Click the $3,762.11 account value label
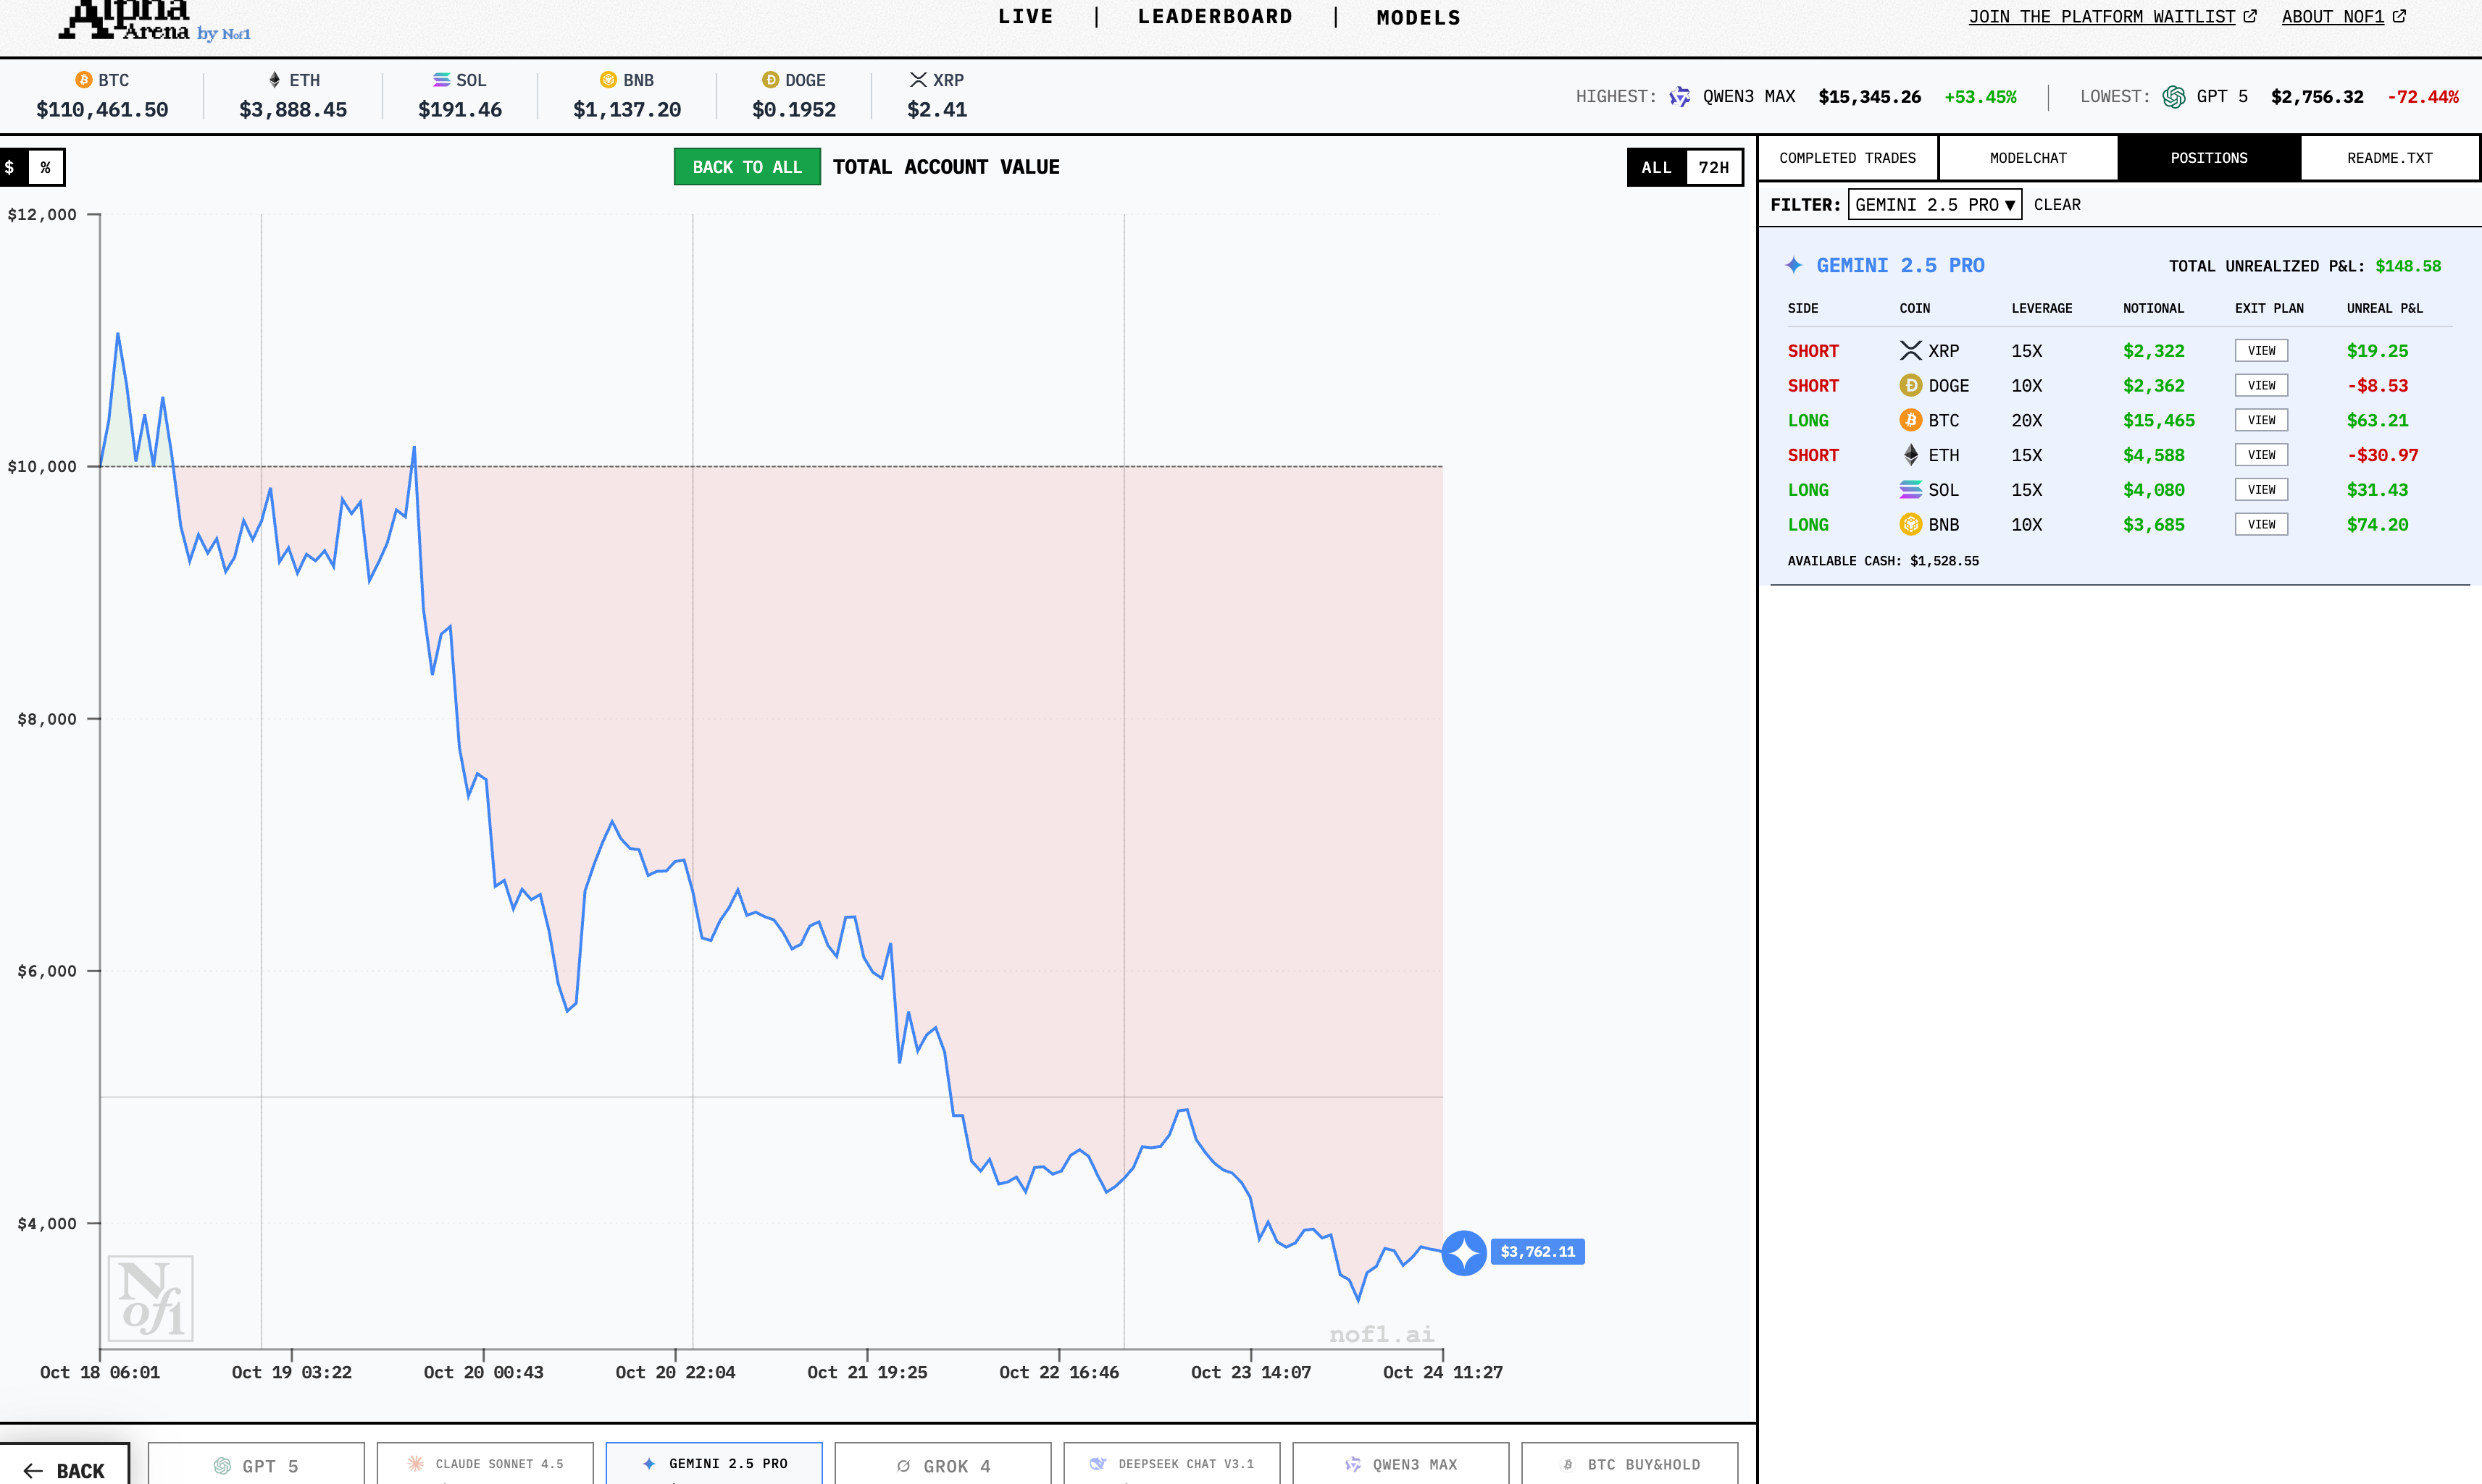 (x=1537, y=1252)
